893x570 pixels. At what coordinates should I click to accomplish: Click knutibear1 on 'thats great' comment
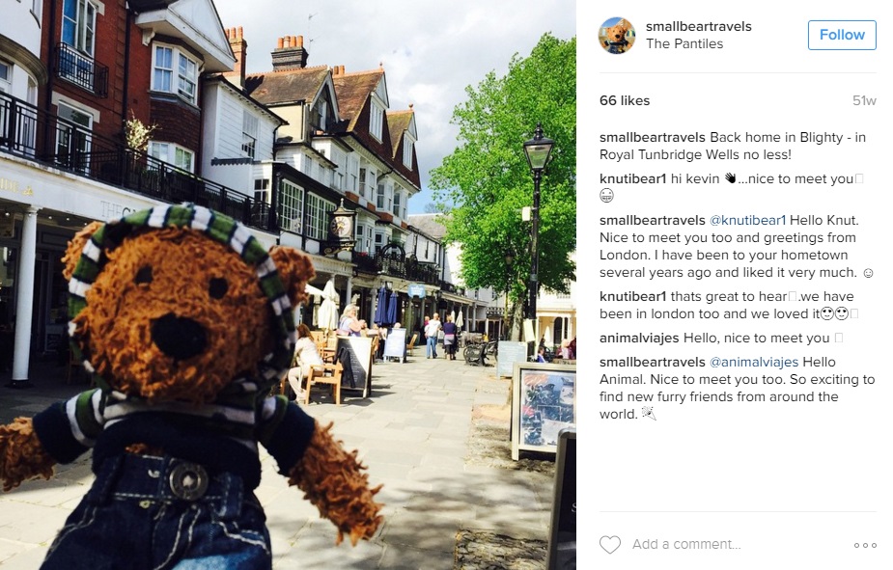[632, 296]
